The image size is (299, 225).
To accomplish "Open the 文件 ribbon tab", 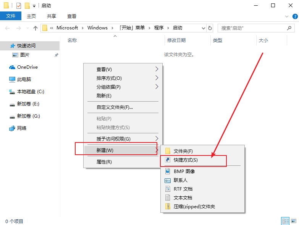I will point(11,16).
